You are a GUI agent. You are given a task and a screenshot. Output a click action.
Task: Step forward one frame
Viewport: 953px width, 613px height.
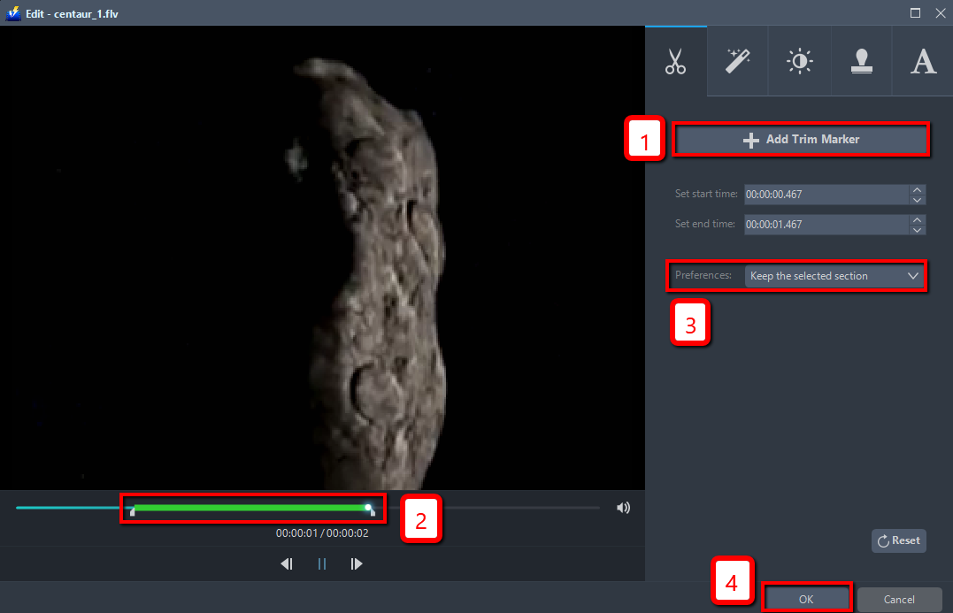click(x=357, y=563)
